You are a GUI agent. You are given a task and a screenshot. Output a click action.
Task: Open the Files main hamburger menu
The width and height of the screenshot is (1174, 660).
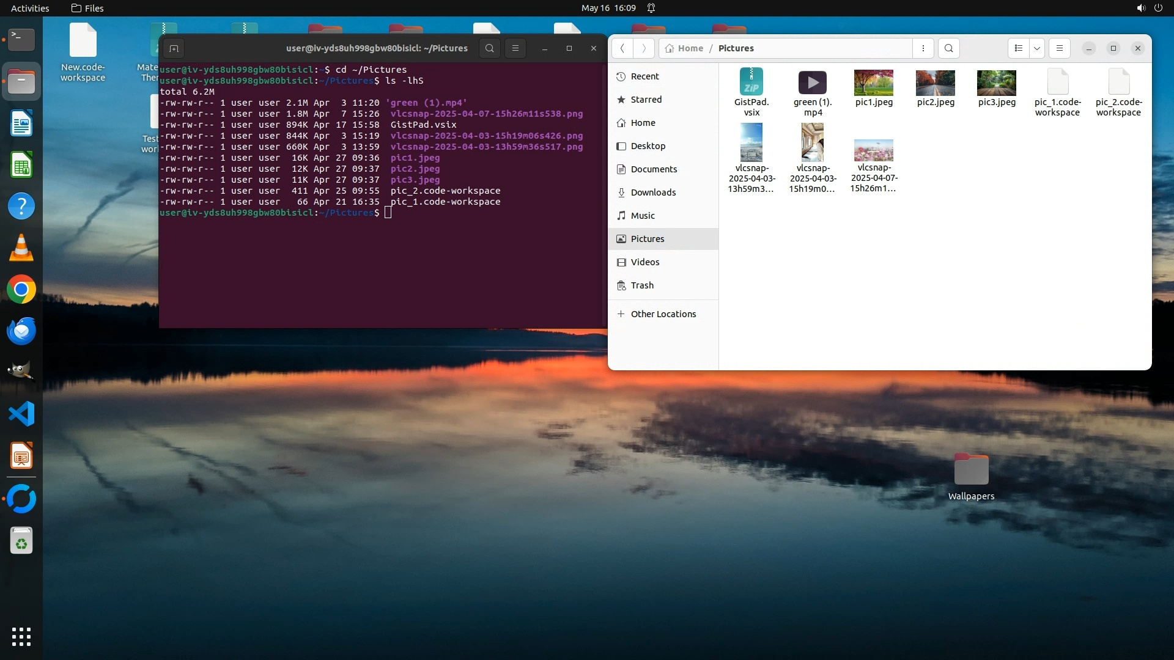click(1060, 48)
